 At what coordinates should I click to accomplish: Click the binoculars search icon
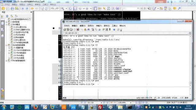pos(109,9)
